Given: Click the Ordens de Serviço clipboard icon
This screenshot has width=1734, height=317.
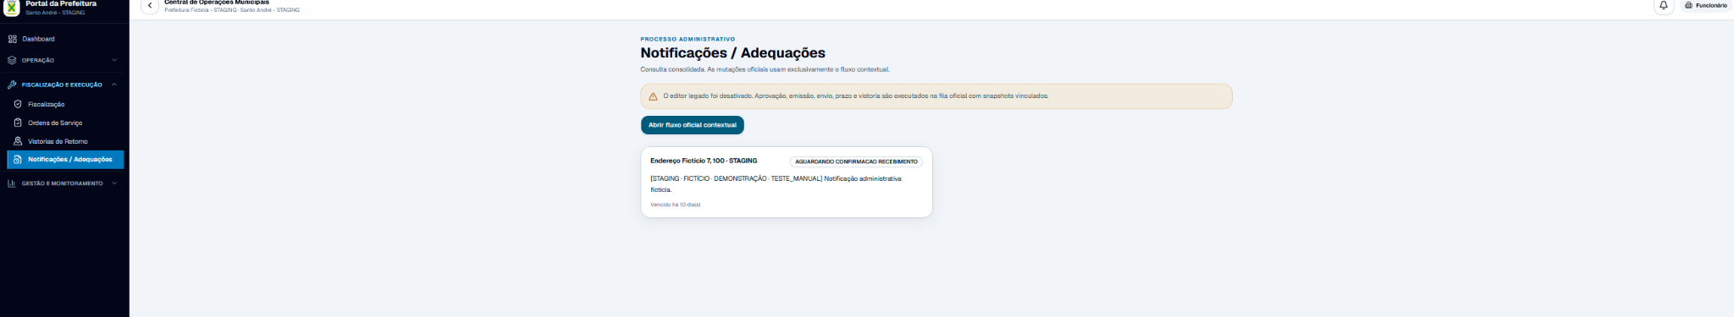Looking at the screenshot, I should pos(18,123).
